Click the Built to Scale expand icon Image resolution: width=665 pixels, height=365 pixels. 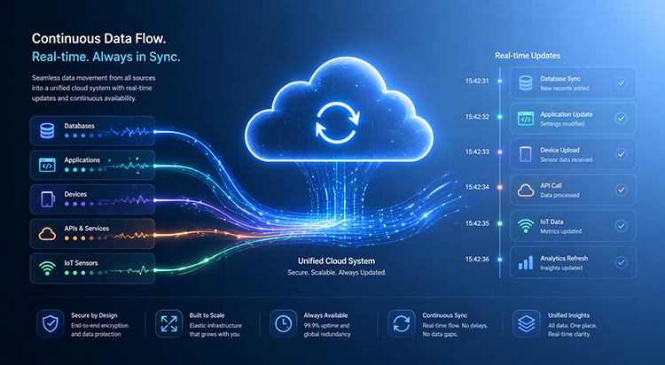pos(168,324)
